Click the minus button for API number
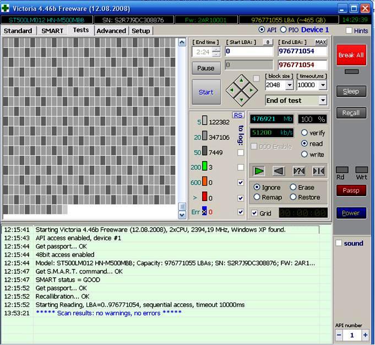 pyautogui.click(x=339, y=335)
